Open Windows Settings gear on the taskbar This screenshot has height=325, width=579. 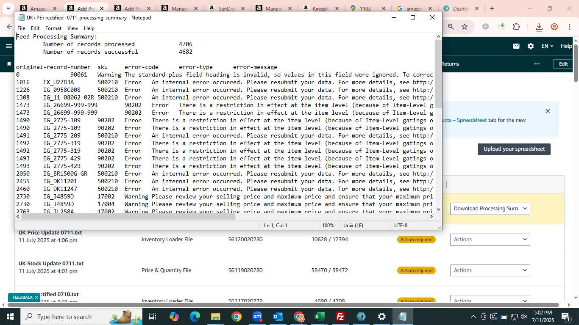382,317
